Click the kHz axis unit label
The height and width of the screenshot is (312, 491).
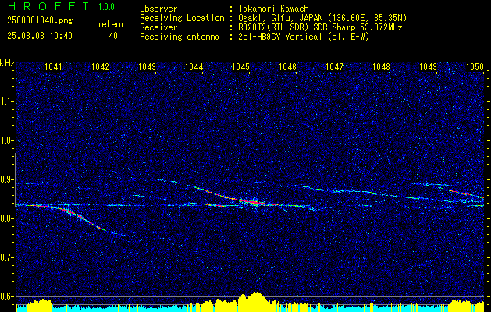point(7,63)
